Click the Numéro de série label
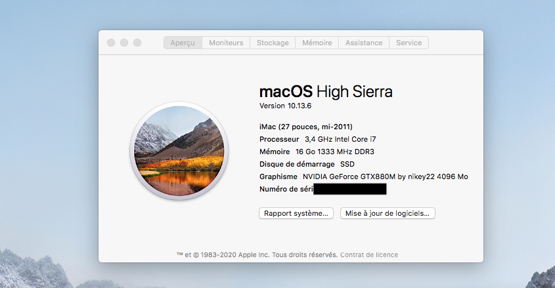The height and width of the screenshot is (288, 555). pos(286,189)
